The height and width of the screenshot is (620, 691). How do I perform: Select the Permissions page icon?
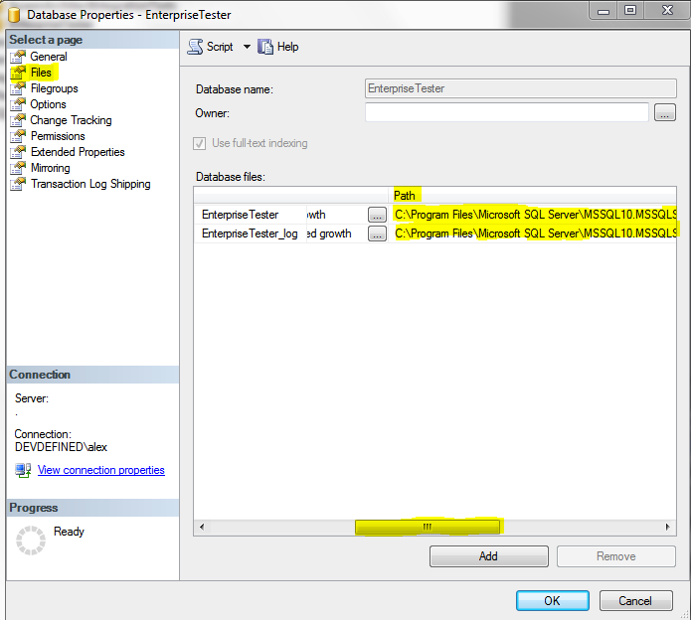[18, 136]
